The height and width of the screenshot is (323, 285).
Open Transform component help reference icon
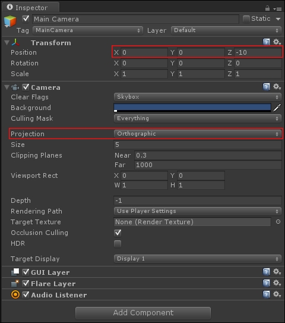266,42
